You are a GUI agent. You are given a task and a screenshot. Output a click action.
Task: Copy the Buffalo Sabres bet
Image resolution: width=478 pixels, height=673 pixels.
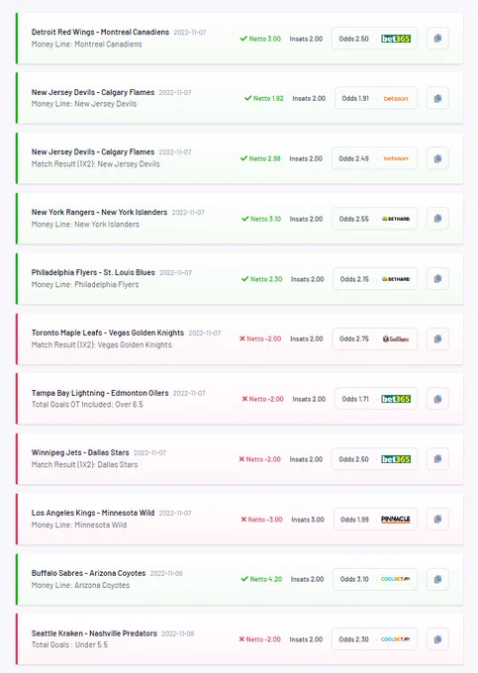click(x=437, y=579)
